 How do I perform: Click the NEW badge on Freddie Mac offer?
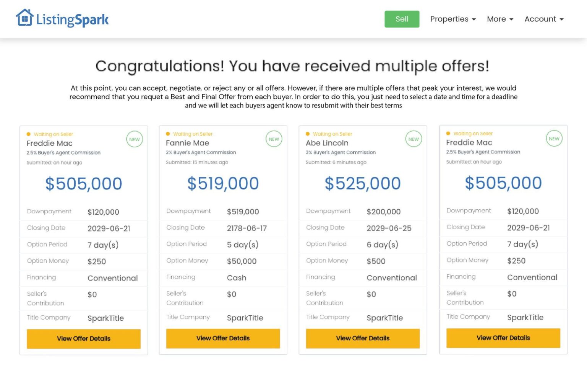[x=135, y=139]
